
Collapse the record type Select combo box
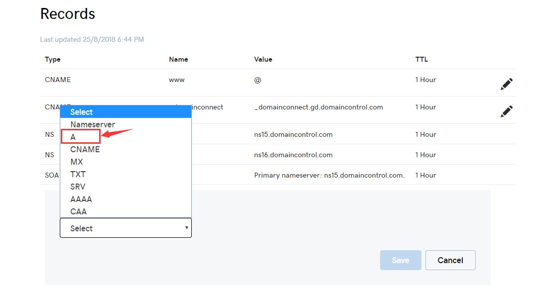coord(126,228)
